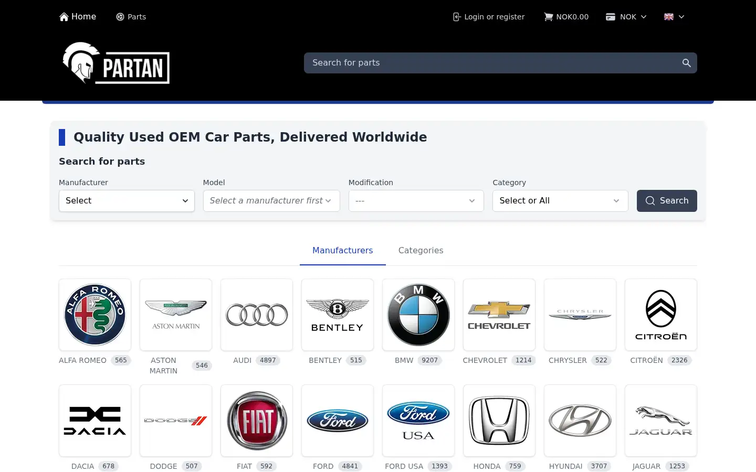Click Login or register link
The height and width of the screenshot is (472, 756).
coord(489,17)
